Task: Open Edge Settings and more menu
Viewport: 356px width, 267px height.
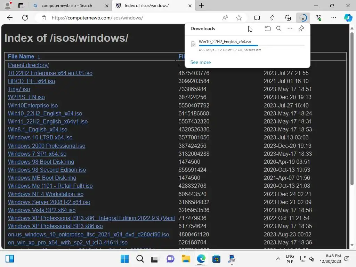Action: tap(333, 18)
